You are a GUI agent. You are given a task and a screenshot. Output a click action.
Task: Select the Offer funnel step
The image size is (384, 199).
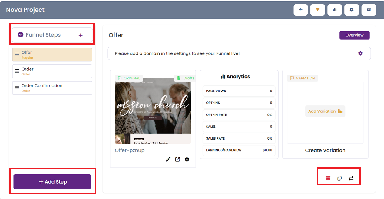tap(52, 55)
